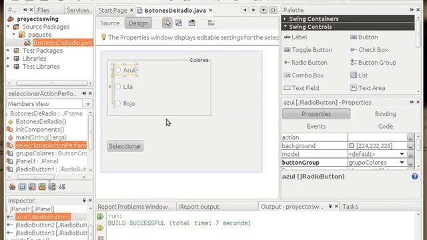This screenshot has height=240, width=427.
Task: Click Seleccionar button in design form
Action: [125, 146]
